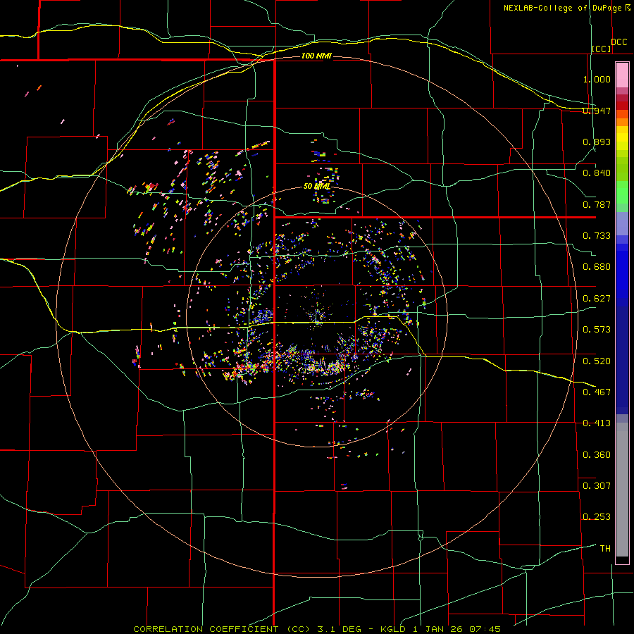This screenshot has width=634, height=634.
Task: Pick the orange segment of the color bar
Action: [x=622, y=122]
